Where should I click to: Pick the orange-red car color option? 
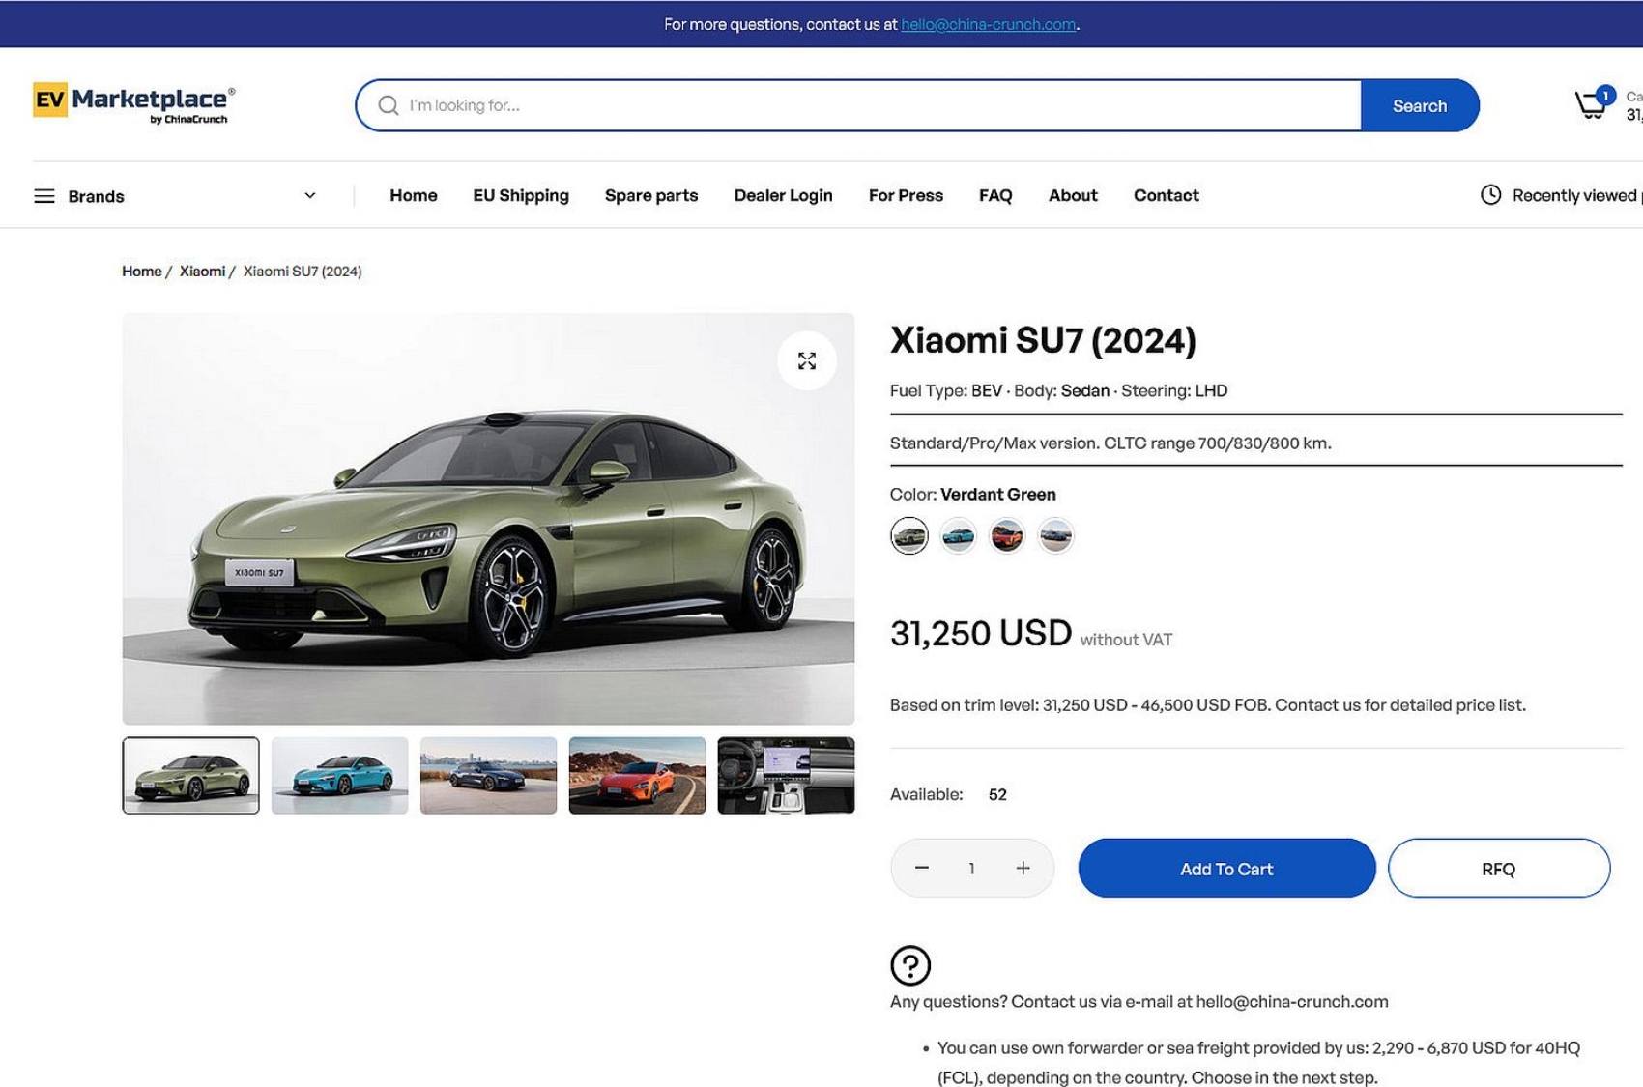pos(1006,535)
